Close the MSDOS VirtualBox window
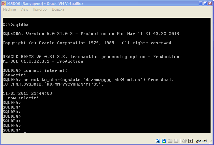214x145 pixels. pos(210,3)
